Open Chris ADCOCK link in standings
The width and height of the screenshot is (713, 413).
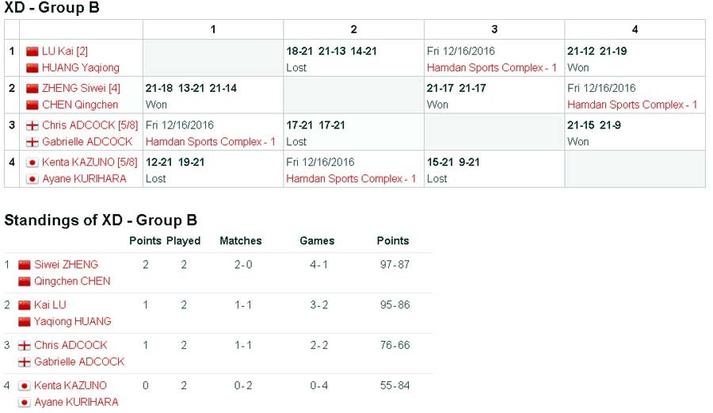71,346
